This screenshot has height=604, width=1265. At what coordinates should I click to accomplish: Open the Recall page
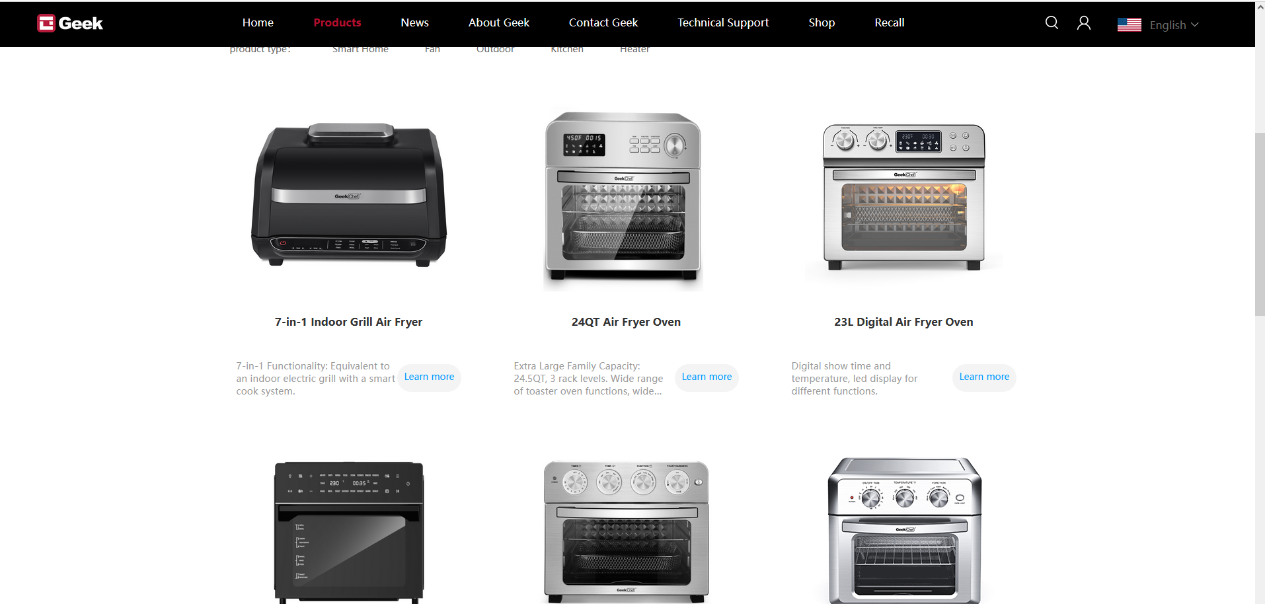[x=890, y=22]
